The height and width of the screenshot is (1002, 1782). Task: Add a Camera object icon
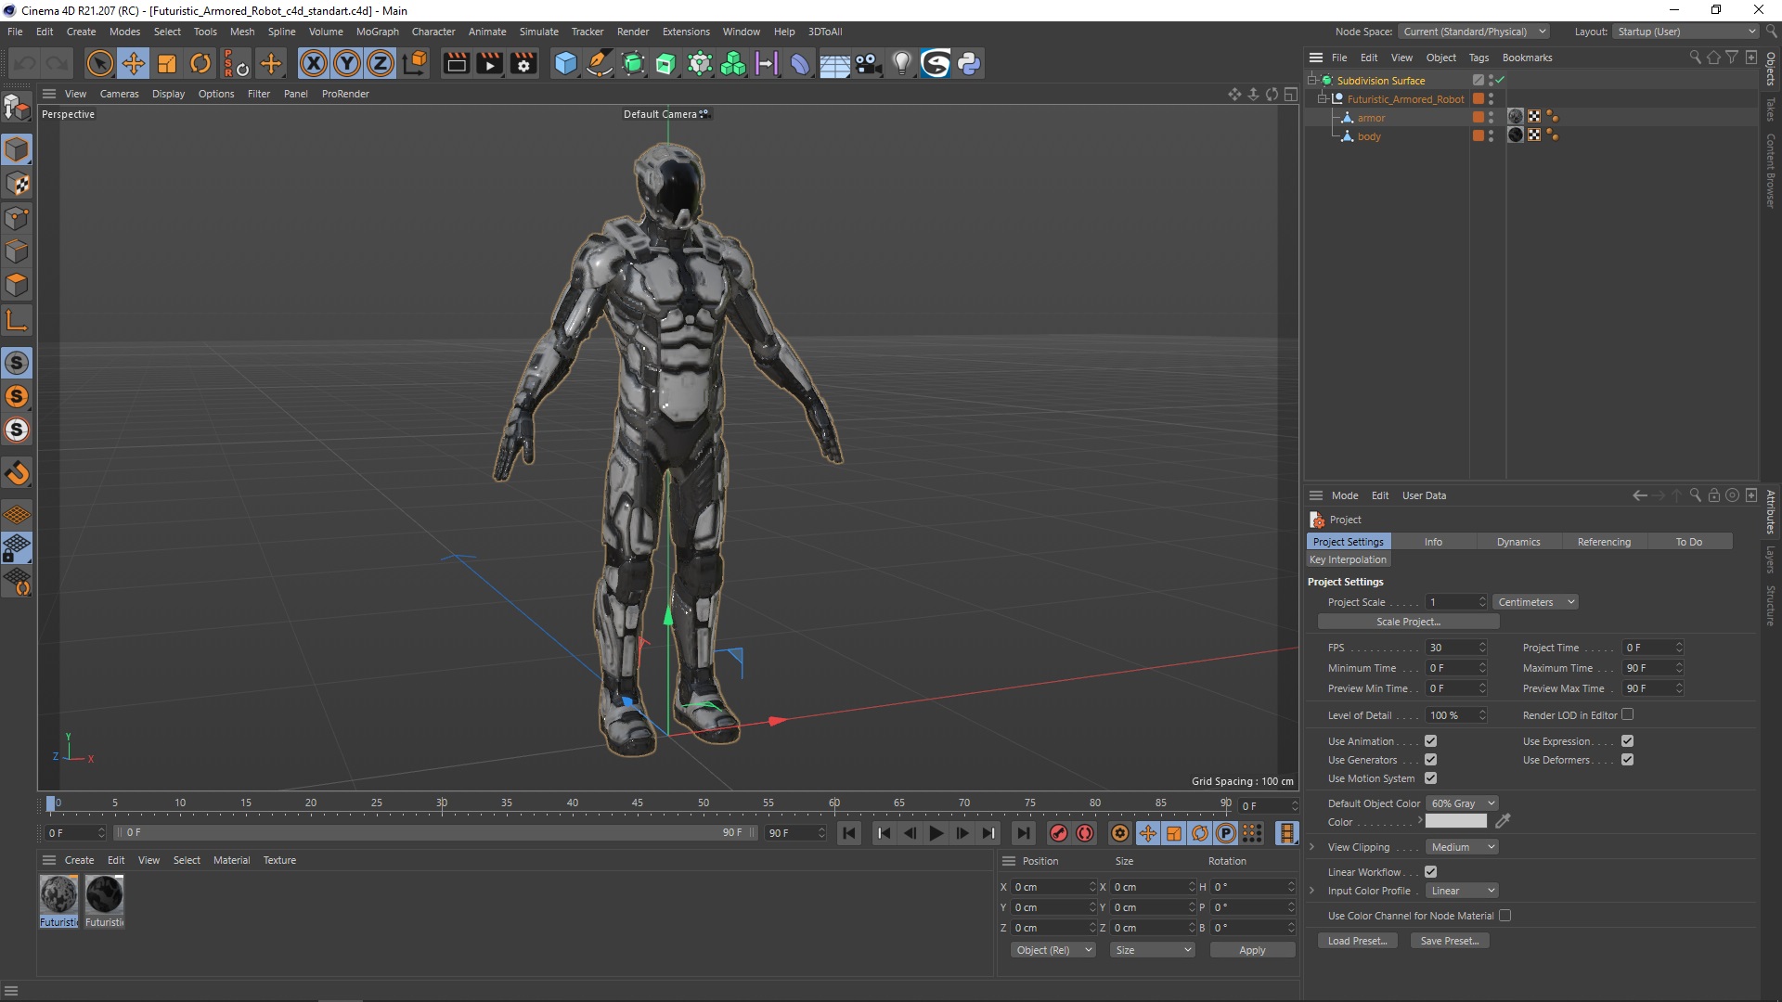(x=868, y=63)
